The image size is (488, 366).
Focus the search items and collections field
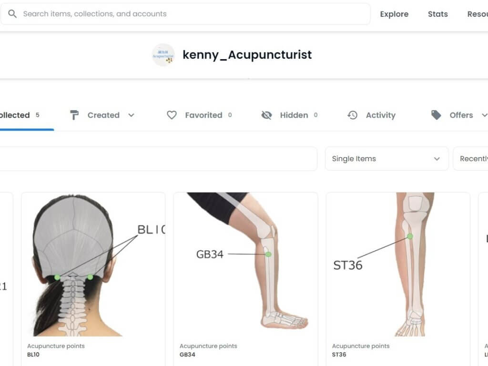tap(185, 14)
